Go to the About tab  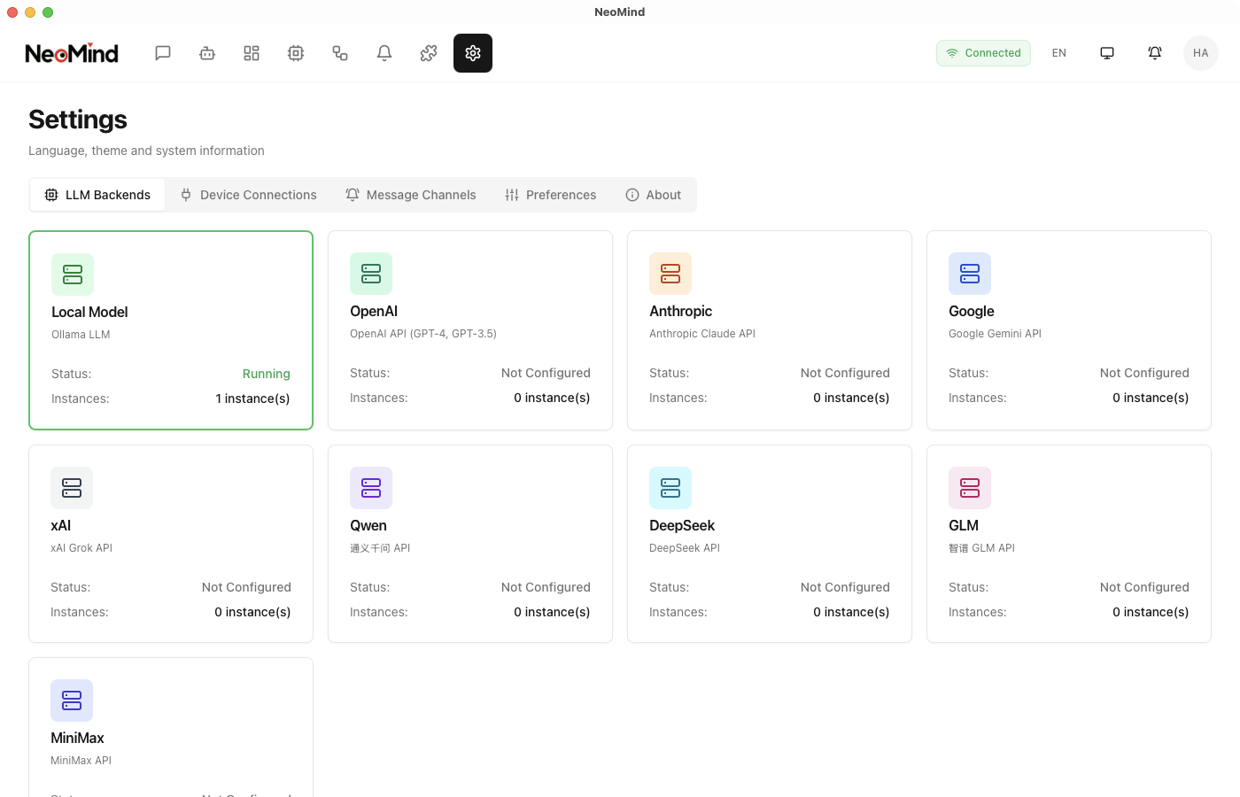pyautogui.click(x=654, y=195)
